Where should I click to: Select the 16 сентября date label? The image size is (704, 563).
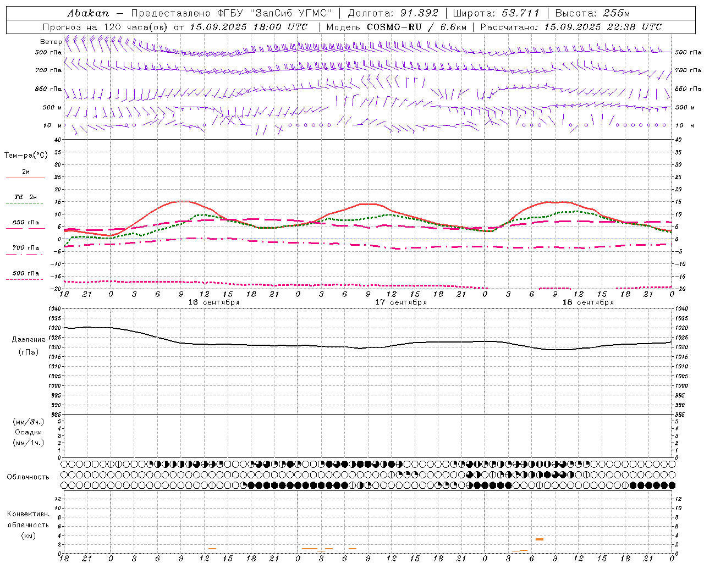(214, 302)
